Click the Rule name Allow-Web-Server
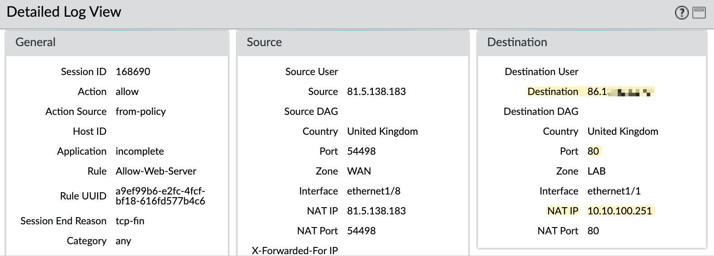714x256 pixels. (156, 171)
